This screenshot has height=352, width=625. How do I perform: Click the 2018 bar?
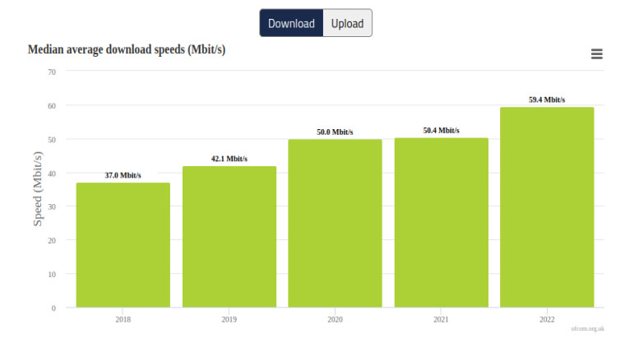[123, 245]
